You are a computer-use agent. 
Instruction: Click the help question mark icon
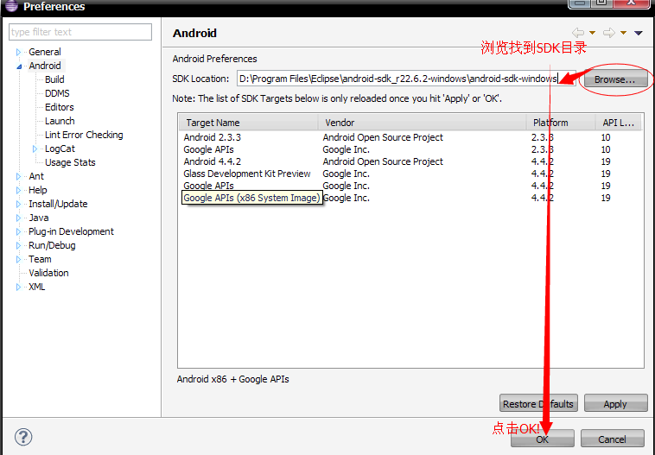[23, 437]
